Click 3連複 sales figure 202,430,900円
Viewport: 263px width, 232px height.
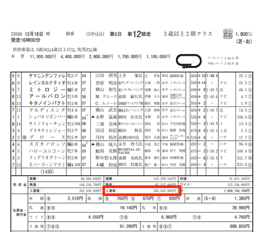point(90,191)
